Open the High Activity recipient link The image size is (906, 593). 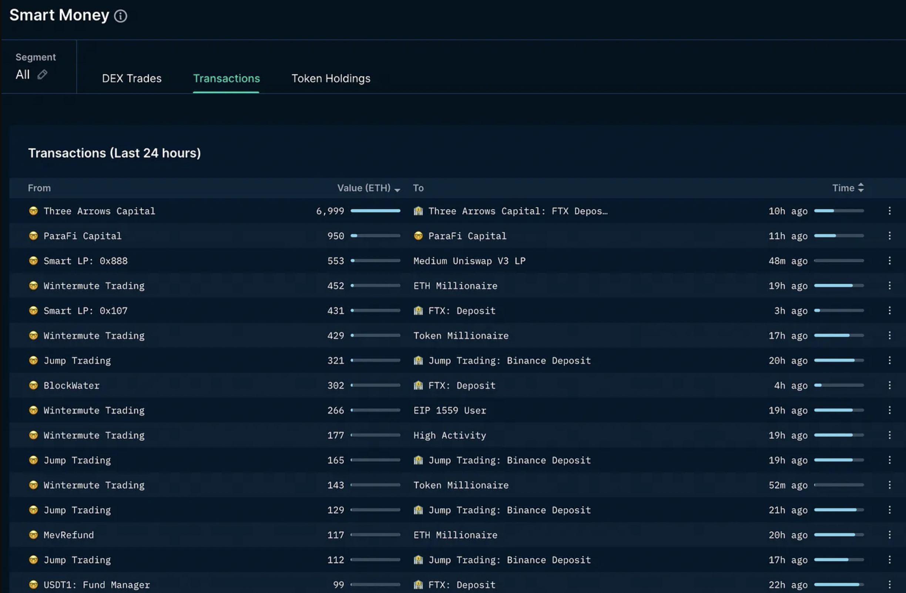[450, 435]
